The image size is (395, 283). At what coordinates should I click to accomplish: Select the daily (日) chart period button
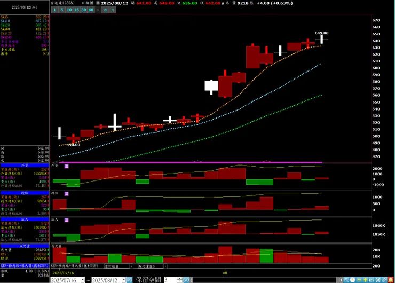(98, 10)
